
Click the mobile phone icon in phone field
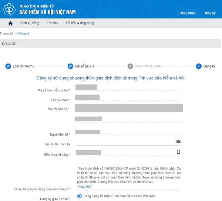(x=179, y=151)
